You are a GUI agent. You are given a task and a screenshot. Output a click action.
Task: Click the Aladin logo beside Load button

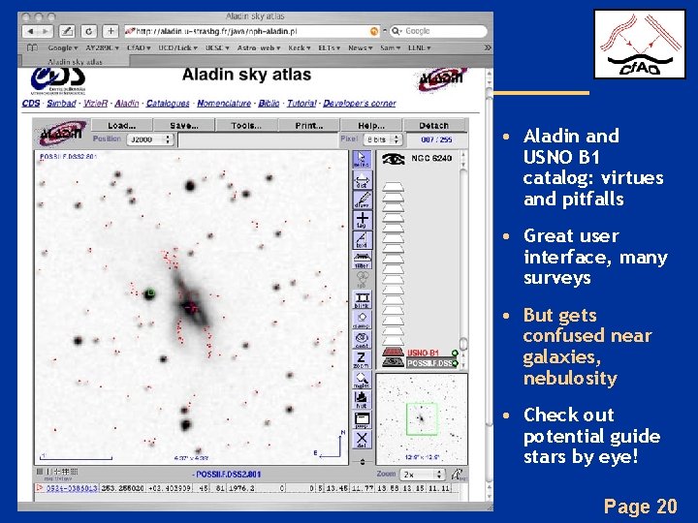[62, 133]
